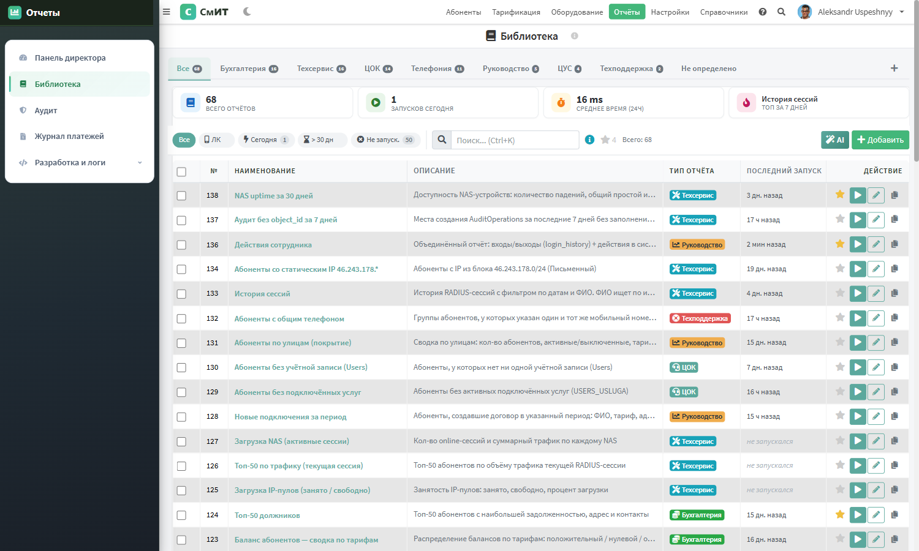Viewport: 919px width, 551px height.
Task: Expand Разработка и логи sidebar section
Action: [x=80, y=162]
